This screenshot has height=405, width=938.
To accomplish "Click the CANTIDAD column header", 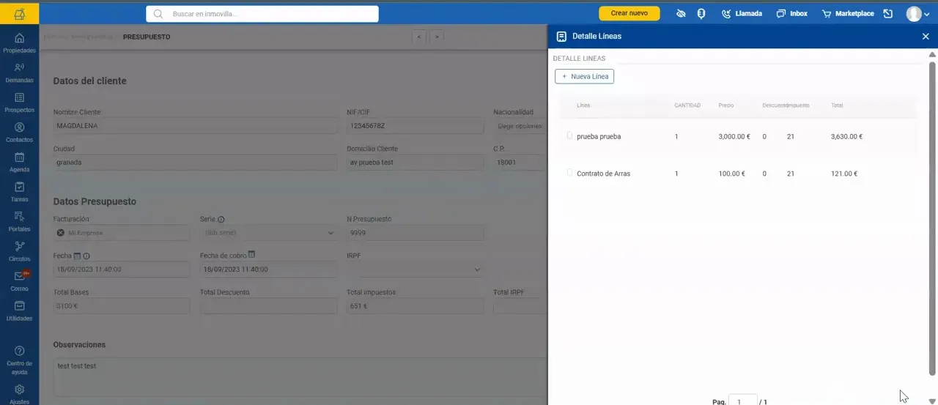I will (x=687, y=105).
